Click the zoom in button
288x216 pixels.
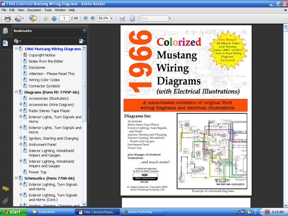(x=93, y=18)
